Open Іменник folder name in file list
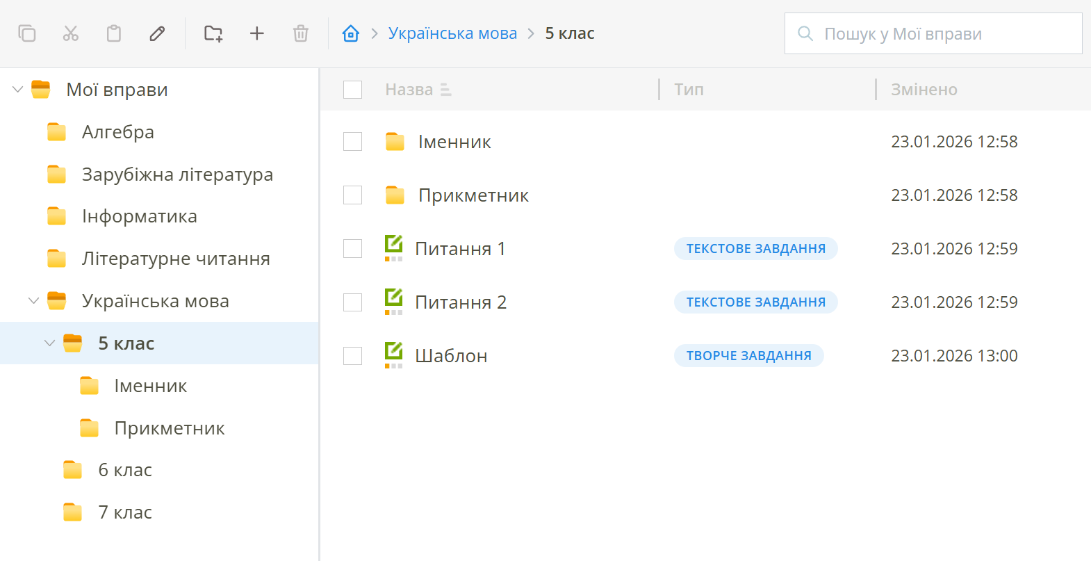Viewport: 1091px width, 561px height. pos(454,142)
